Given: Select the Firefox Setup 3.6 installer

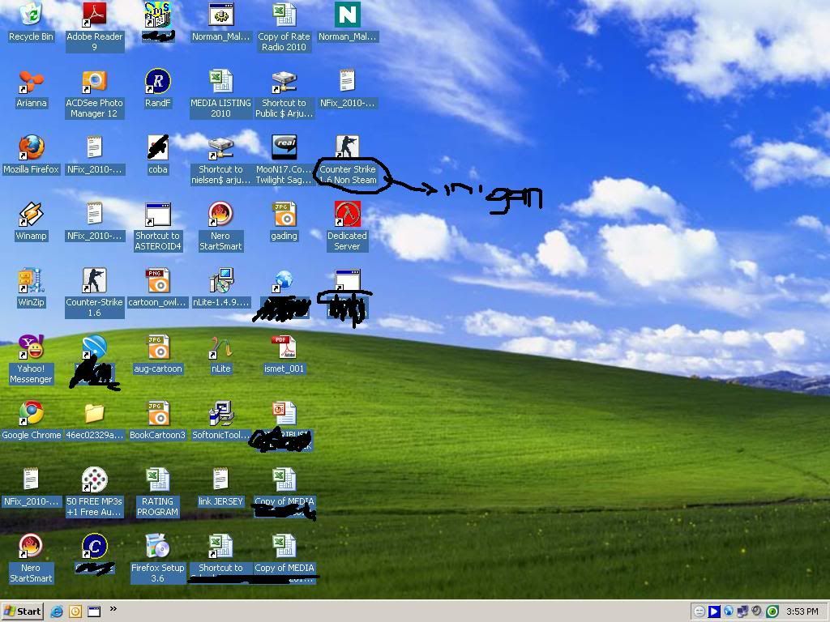Looking at the screenshot, I should pos(158,559).
